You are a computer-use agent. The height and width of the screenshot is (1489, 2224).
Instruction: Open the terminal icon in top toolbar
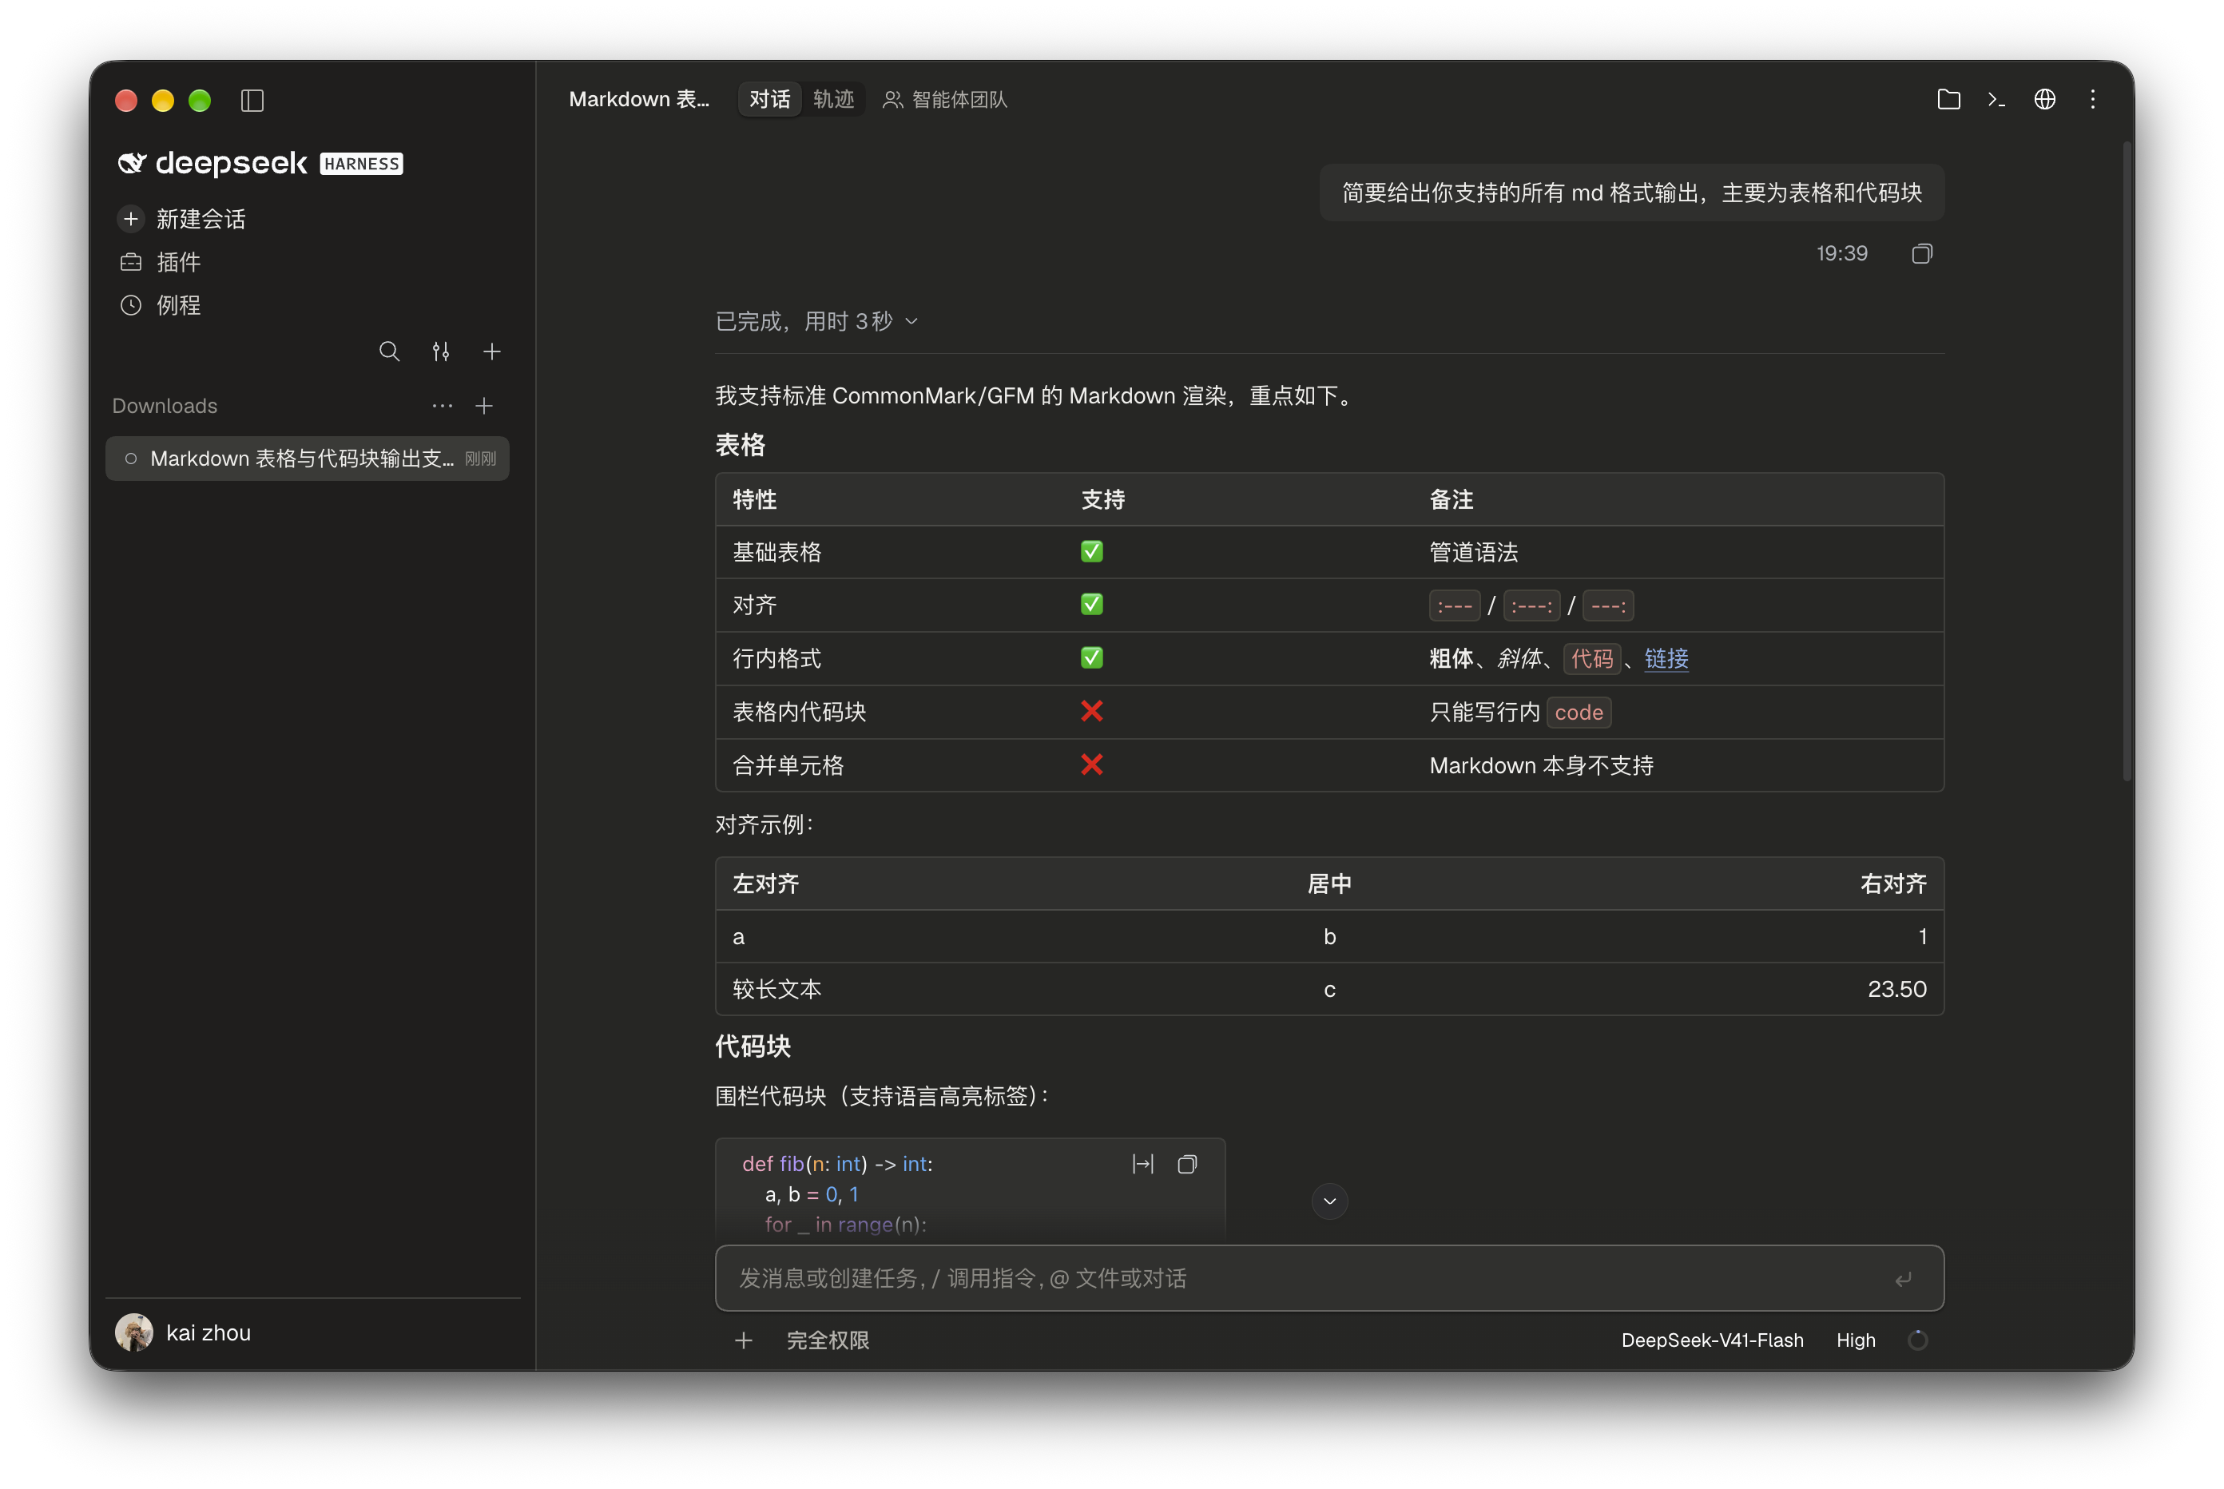tap(1996, 100)
